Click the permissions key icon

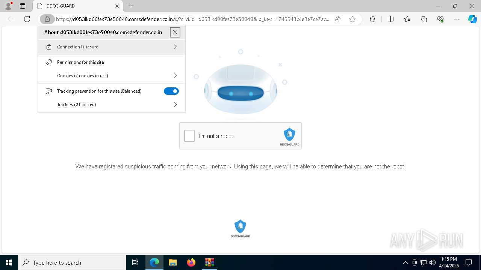[49, 62]
